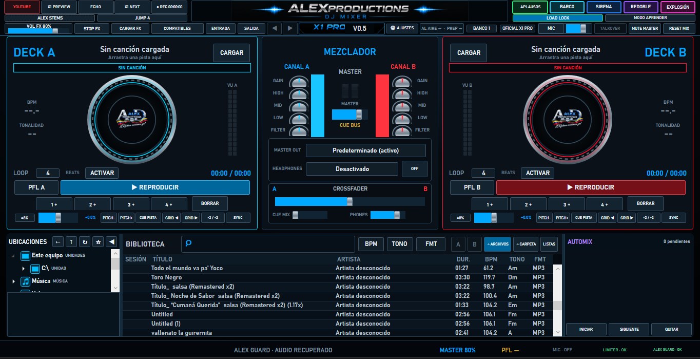Collapse the Ubicaciones panel with triangle icon

tap(111, 242)
